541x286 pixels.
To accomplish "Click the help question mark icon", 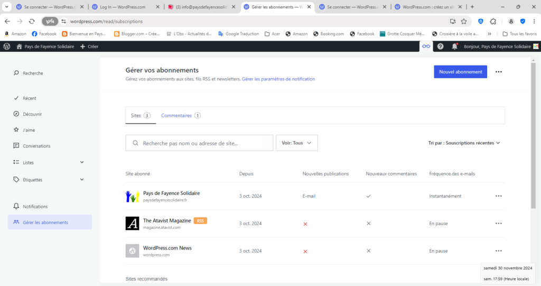I will (x=440, y=47).
